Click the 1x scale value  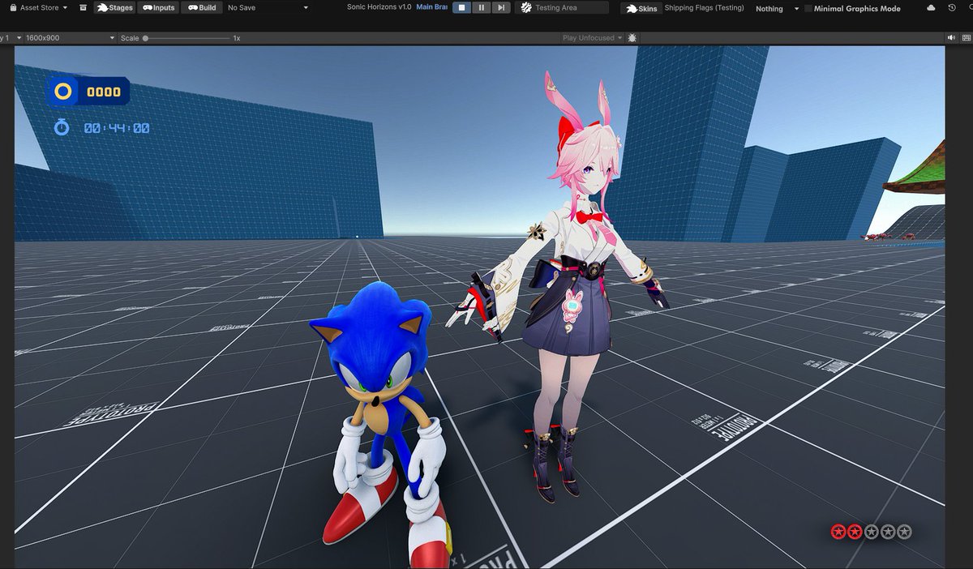point(236,38)
